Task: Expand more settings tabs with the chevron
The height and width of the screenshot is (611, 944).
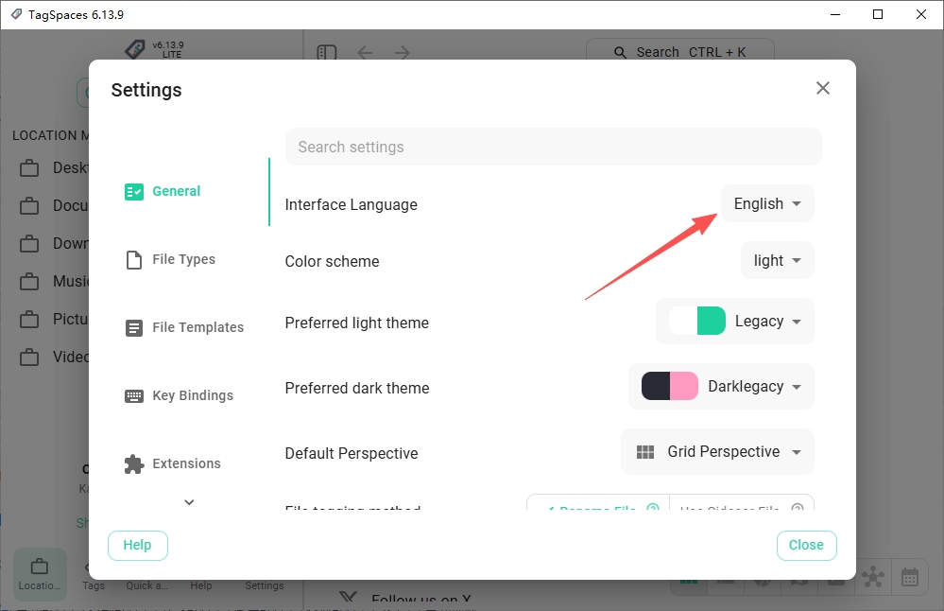Action: 189,502
